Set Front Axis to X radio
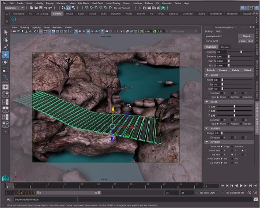The height and width of the screenshot is (208, 260). coord(222,151)
